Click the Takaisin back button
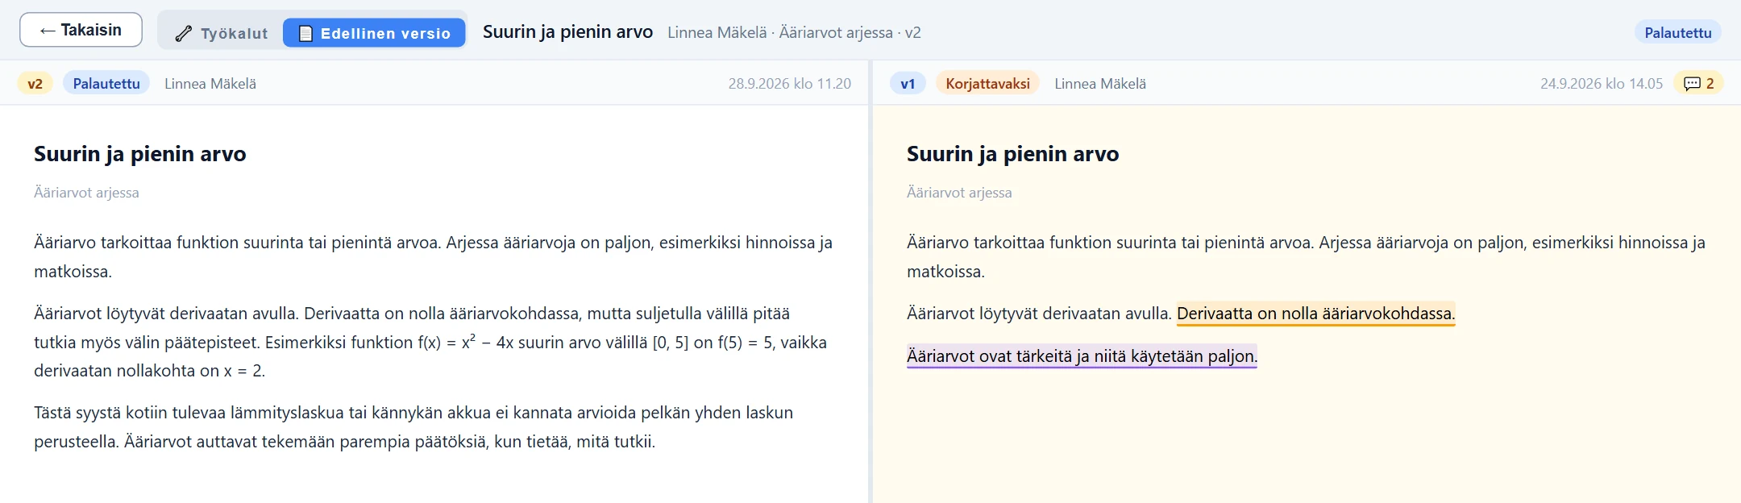1741x503 pixels. coord(81,30)
